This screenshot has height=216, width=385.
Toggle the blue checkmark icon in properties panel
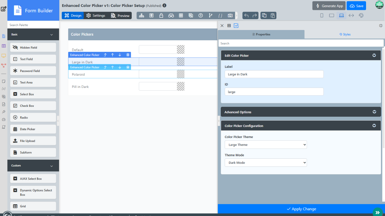click(x=236, y=26)
